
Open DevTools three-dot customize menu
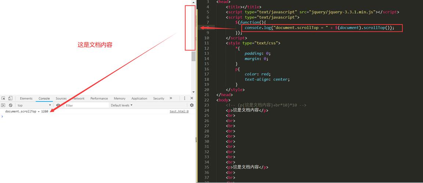(x=185, y=98)
